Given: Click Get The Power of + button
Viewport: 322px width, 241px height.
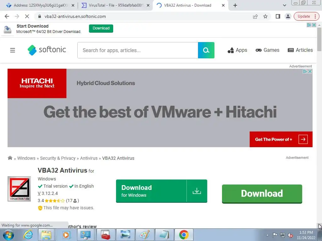Looking at the screenshot, I should tap(281, 139).
